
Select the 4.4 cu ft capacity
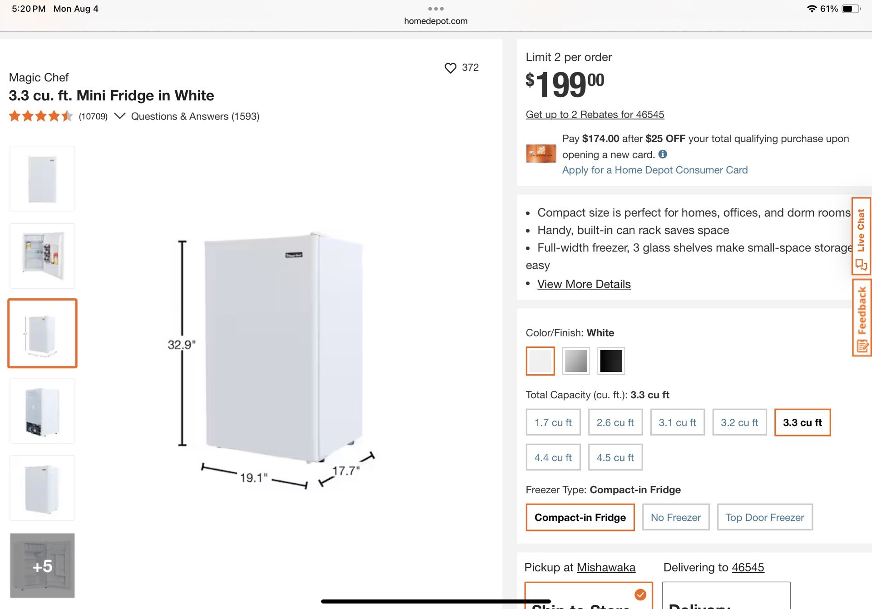tap(553, 457)
